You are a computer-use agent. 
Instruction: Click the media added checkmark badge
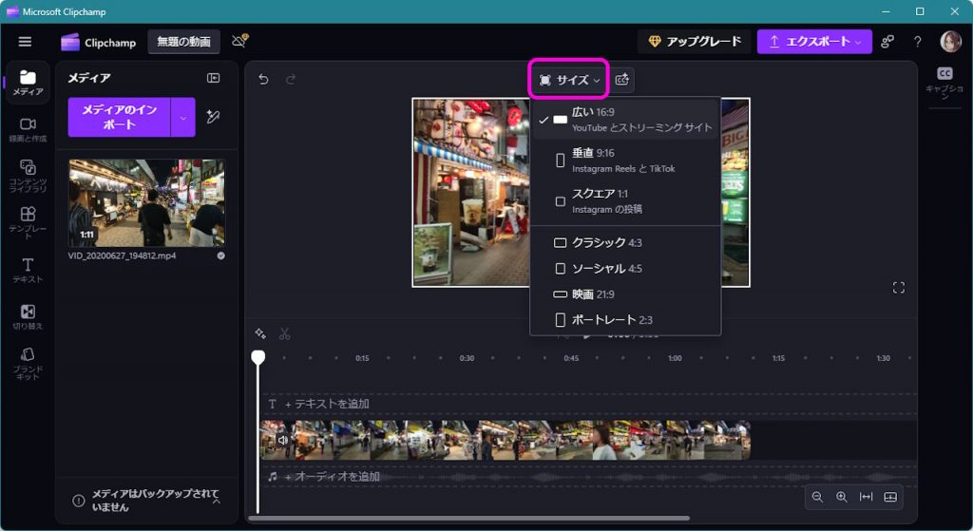[x=220, y=256]
